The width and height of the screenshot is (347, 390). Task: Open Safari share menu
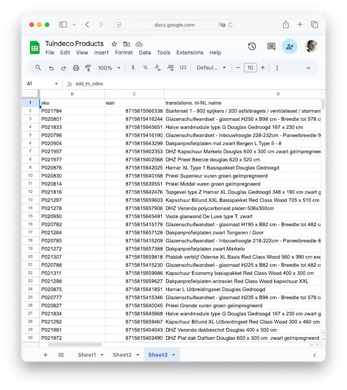(x=286, y=24)
